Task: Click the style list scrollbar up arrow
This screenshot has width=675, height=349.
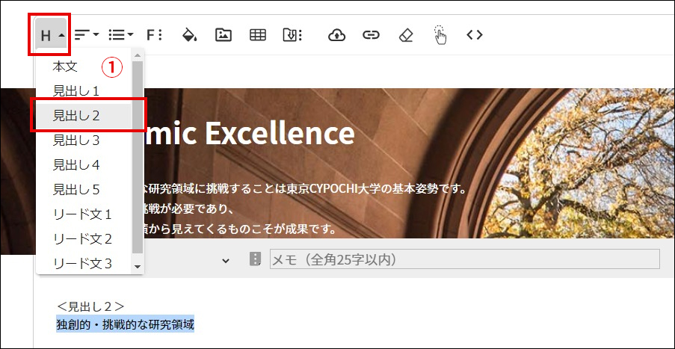Action: pyautogui.click(x=138, y=55)
